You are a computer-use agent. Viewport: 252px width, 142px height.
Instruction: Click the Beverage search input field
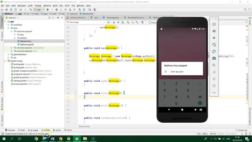coord(87,22)
